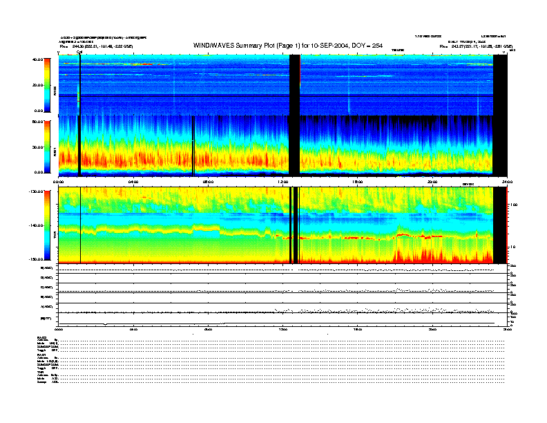Click the thin black vertical line in RAD1 near 07:00
547x423 pixels.
coord(193,145)
